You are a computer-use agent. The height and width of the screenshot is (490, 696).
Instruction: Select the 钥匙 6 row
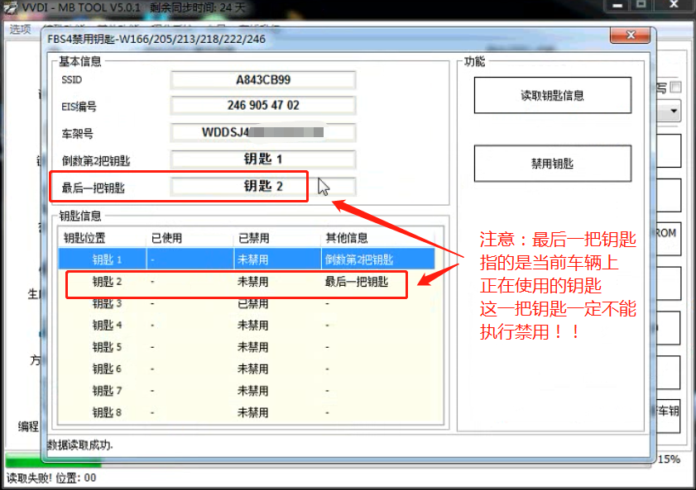pos(247,369)
